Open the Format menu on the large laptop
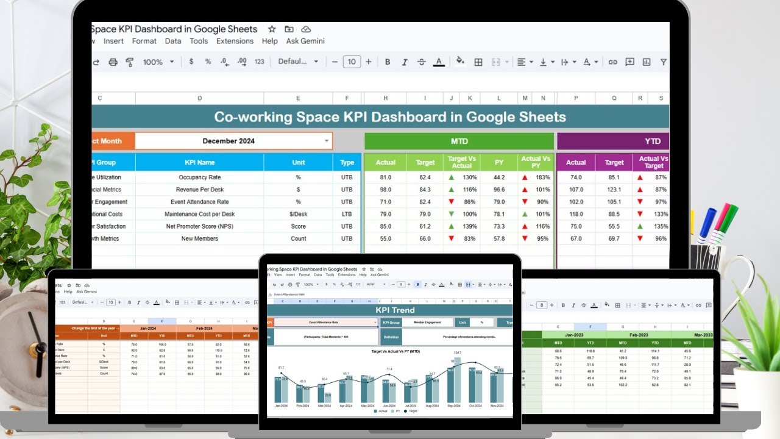Screen dimensions: 780x439 (x=144, y=41)
